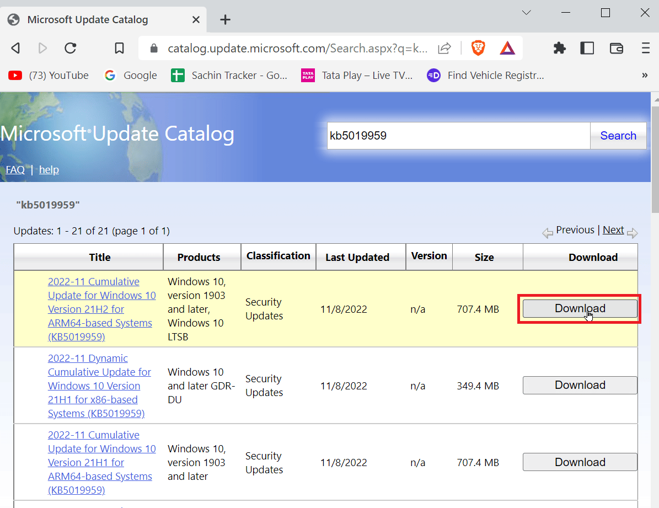Image resolution: width=659 pixels, height=508 pixels.
Task: Sort by Last Updated column header
Action: point(357,258)
